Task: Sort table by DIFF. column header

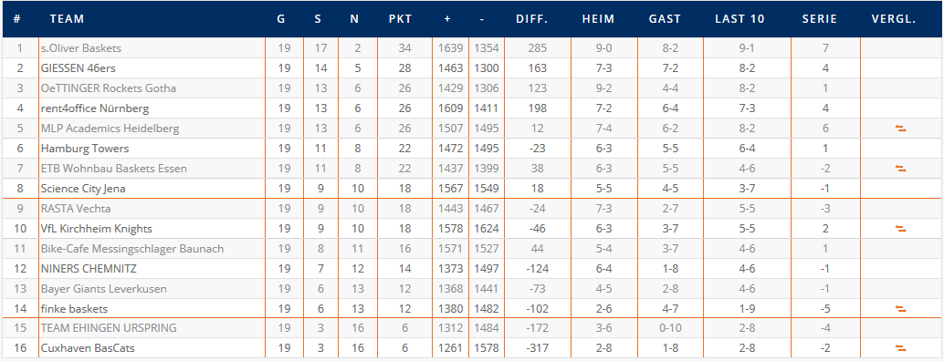Action: (531, 18)
